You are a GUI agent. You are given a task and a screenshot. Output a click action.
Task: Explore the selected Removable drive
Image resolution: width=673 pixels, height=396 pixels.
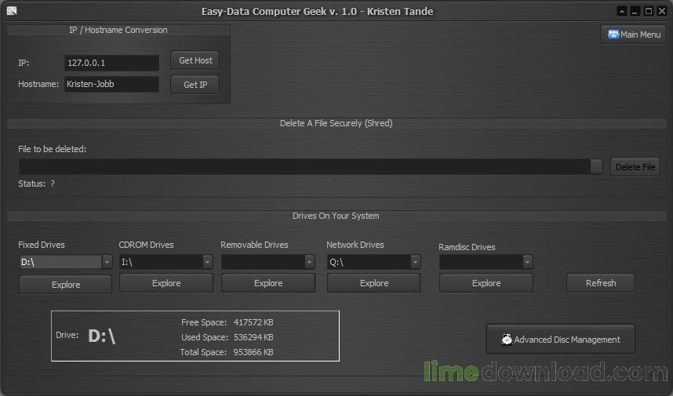coord(268,283)
